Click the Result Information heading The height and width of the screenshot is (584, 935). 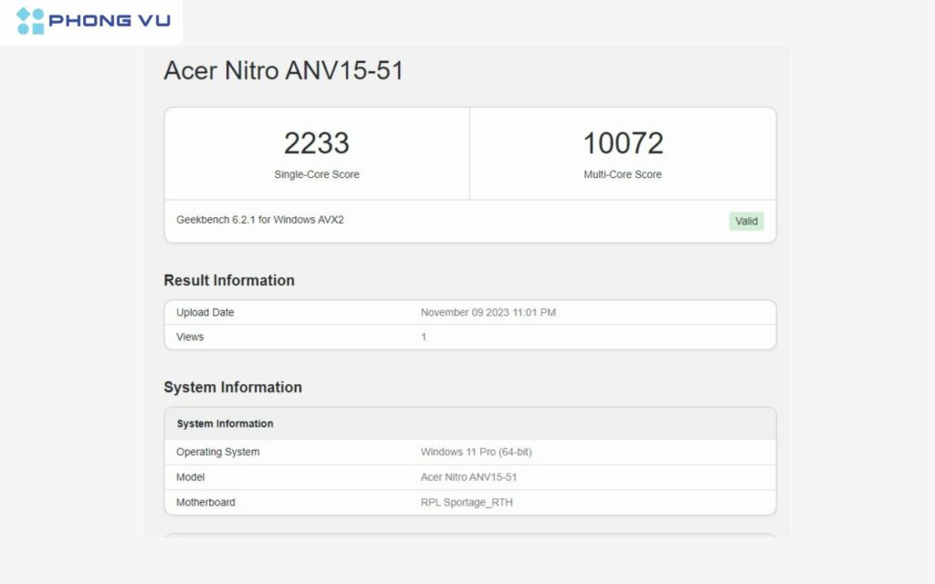(229, 280)
